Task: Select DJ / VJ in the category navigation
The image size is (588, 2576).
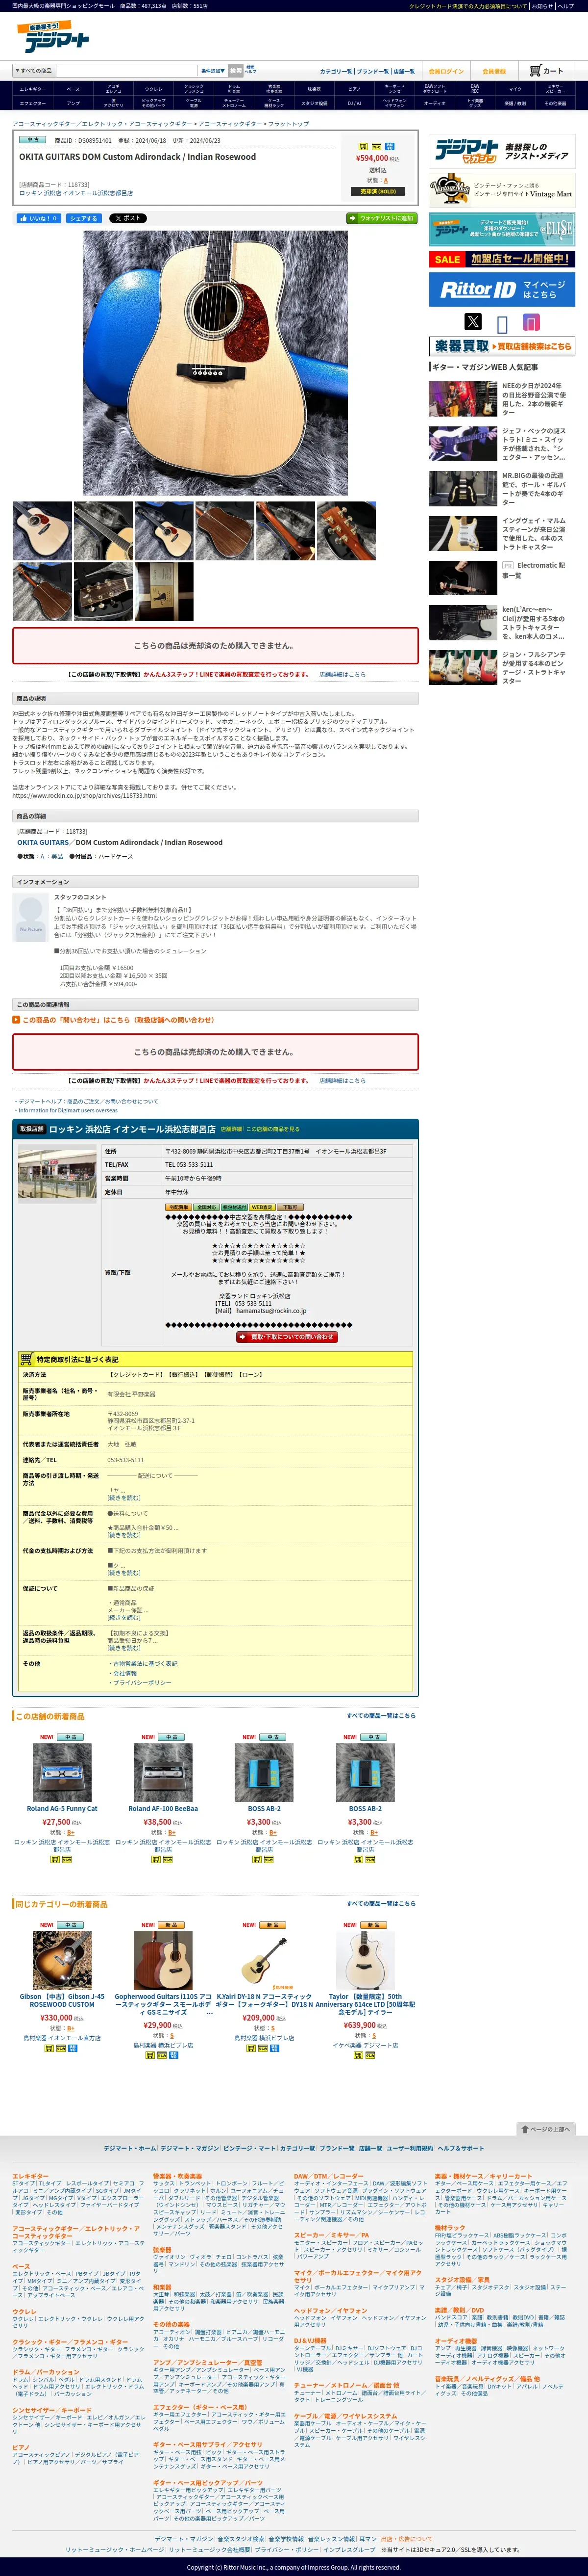Action: click(x=354, y=103)
